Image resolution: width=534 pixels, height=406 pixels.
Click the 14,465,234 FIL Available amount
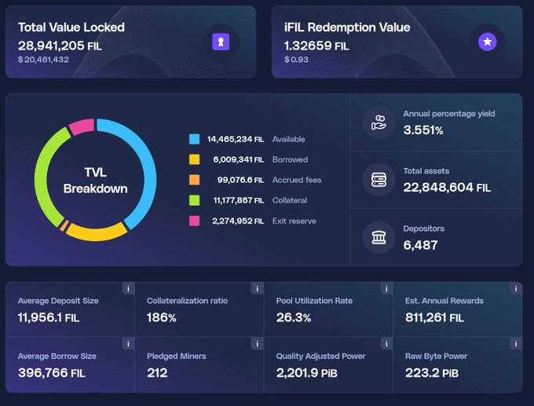coord(236,139)
